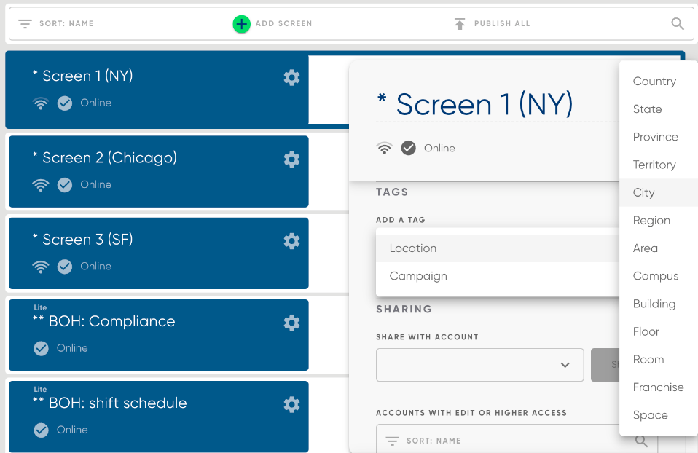This screenshot has height=453, width=698.
Task: Choose Province from location submenu
Action: tap(659, 137)
